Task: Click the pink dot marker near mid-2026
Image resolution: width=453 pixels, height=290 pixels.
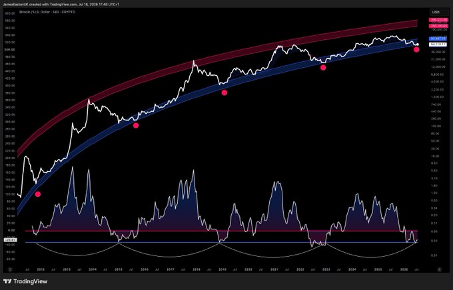Action: (x=416, y=50)
